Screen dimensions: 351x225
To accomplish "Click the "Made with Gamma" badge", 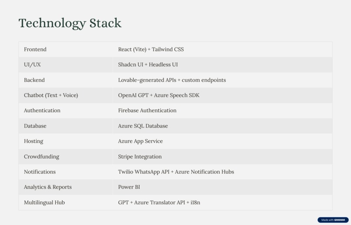I will [333, 220].
